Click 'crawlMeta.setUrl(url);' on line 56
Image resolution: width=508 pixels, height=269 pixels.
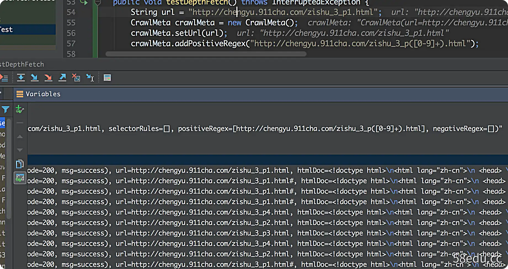(179, 33)
